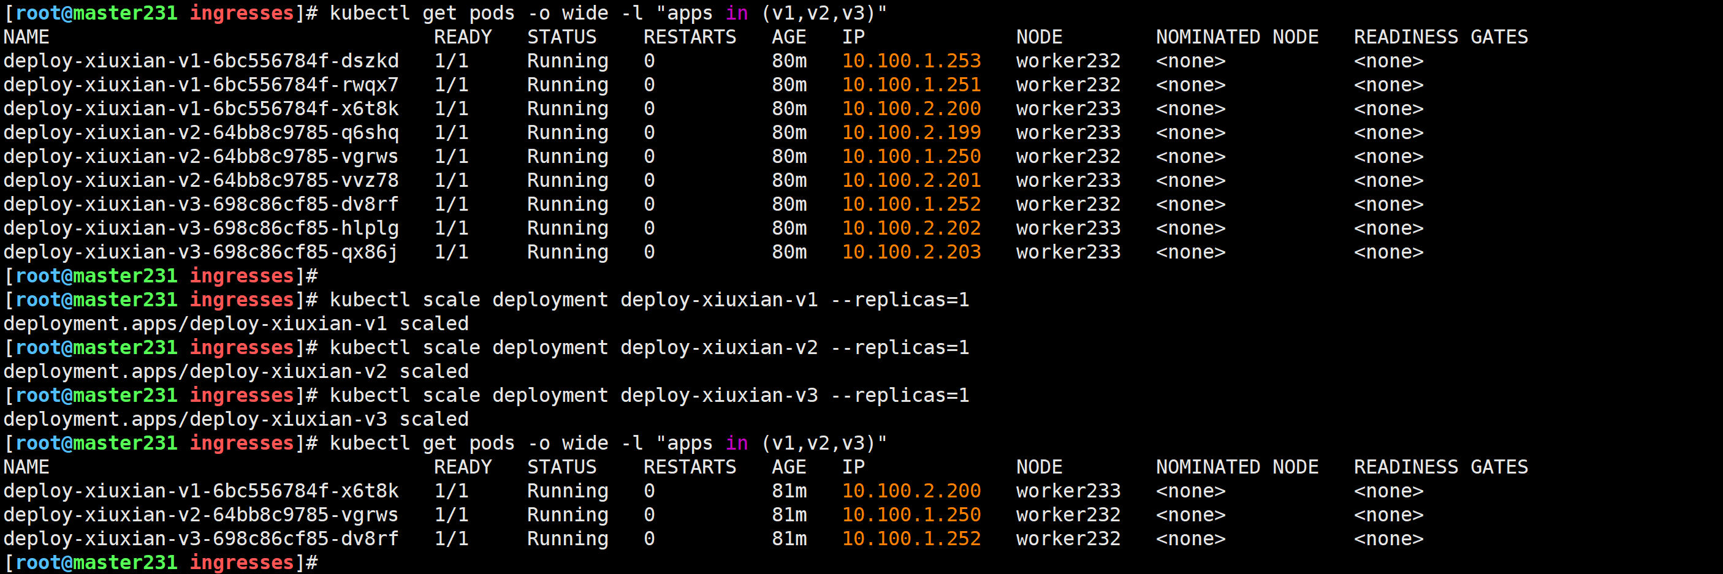Click the last empty shell prompt line
This screenshot has height=574, width=1723.
tap(161, 562)
